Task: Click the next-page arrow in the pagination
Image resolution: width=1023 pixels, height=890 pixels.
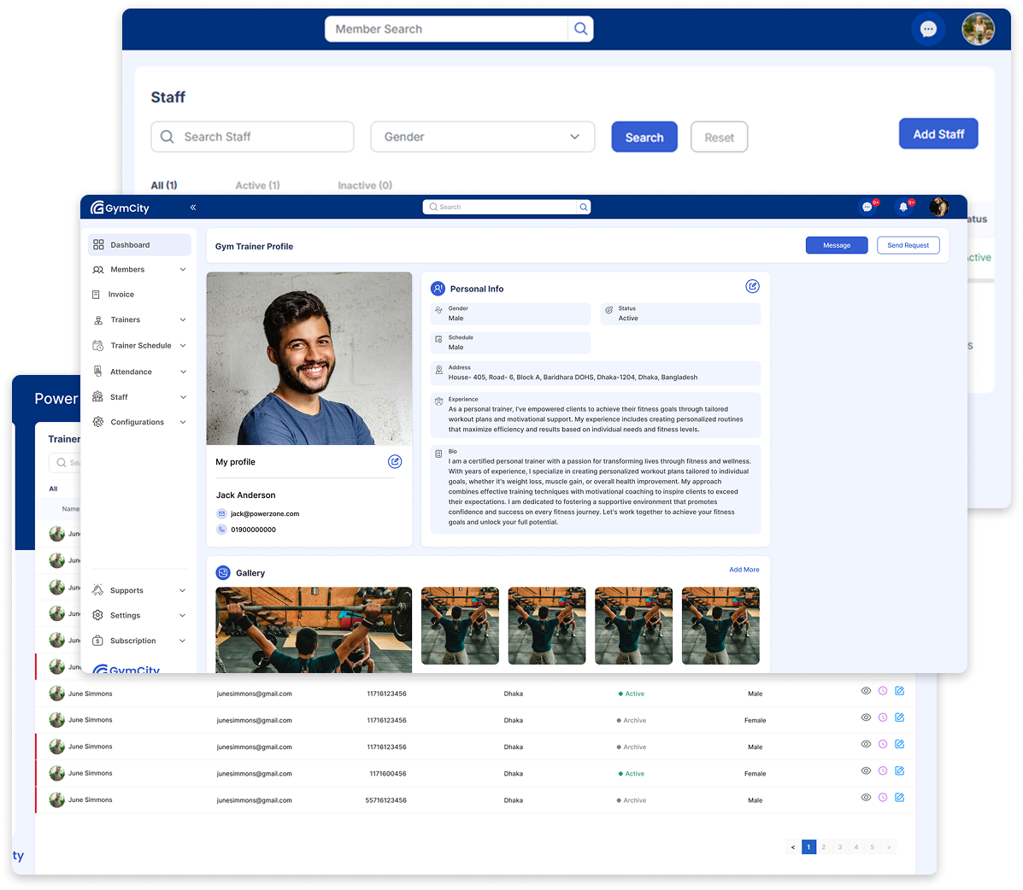Action: tap(889, 847)
